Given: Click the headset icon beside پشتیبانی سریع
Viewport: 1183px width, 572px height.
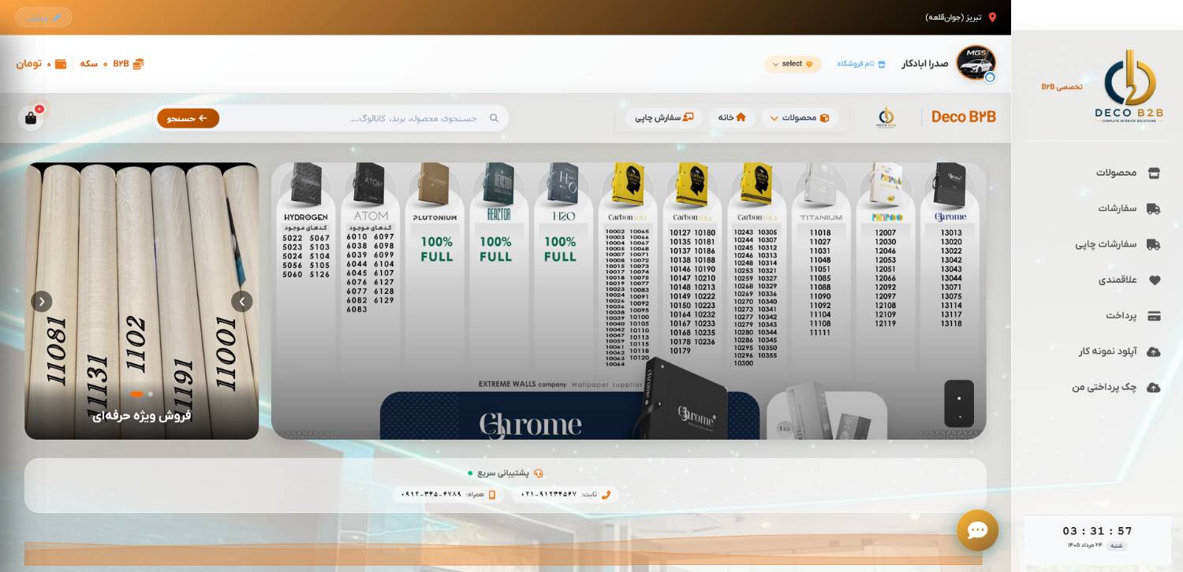Looking at the screenshot, I should pos(539,474).
